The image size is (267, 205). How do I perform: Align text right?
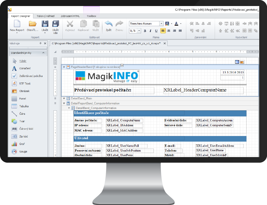(174, 31)
